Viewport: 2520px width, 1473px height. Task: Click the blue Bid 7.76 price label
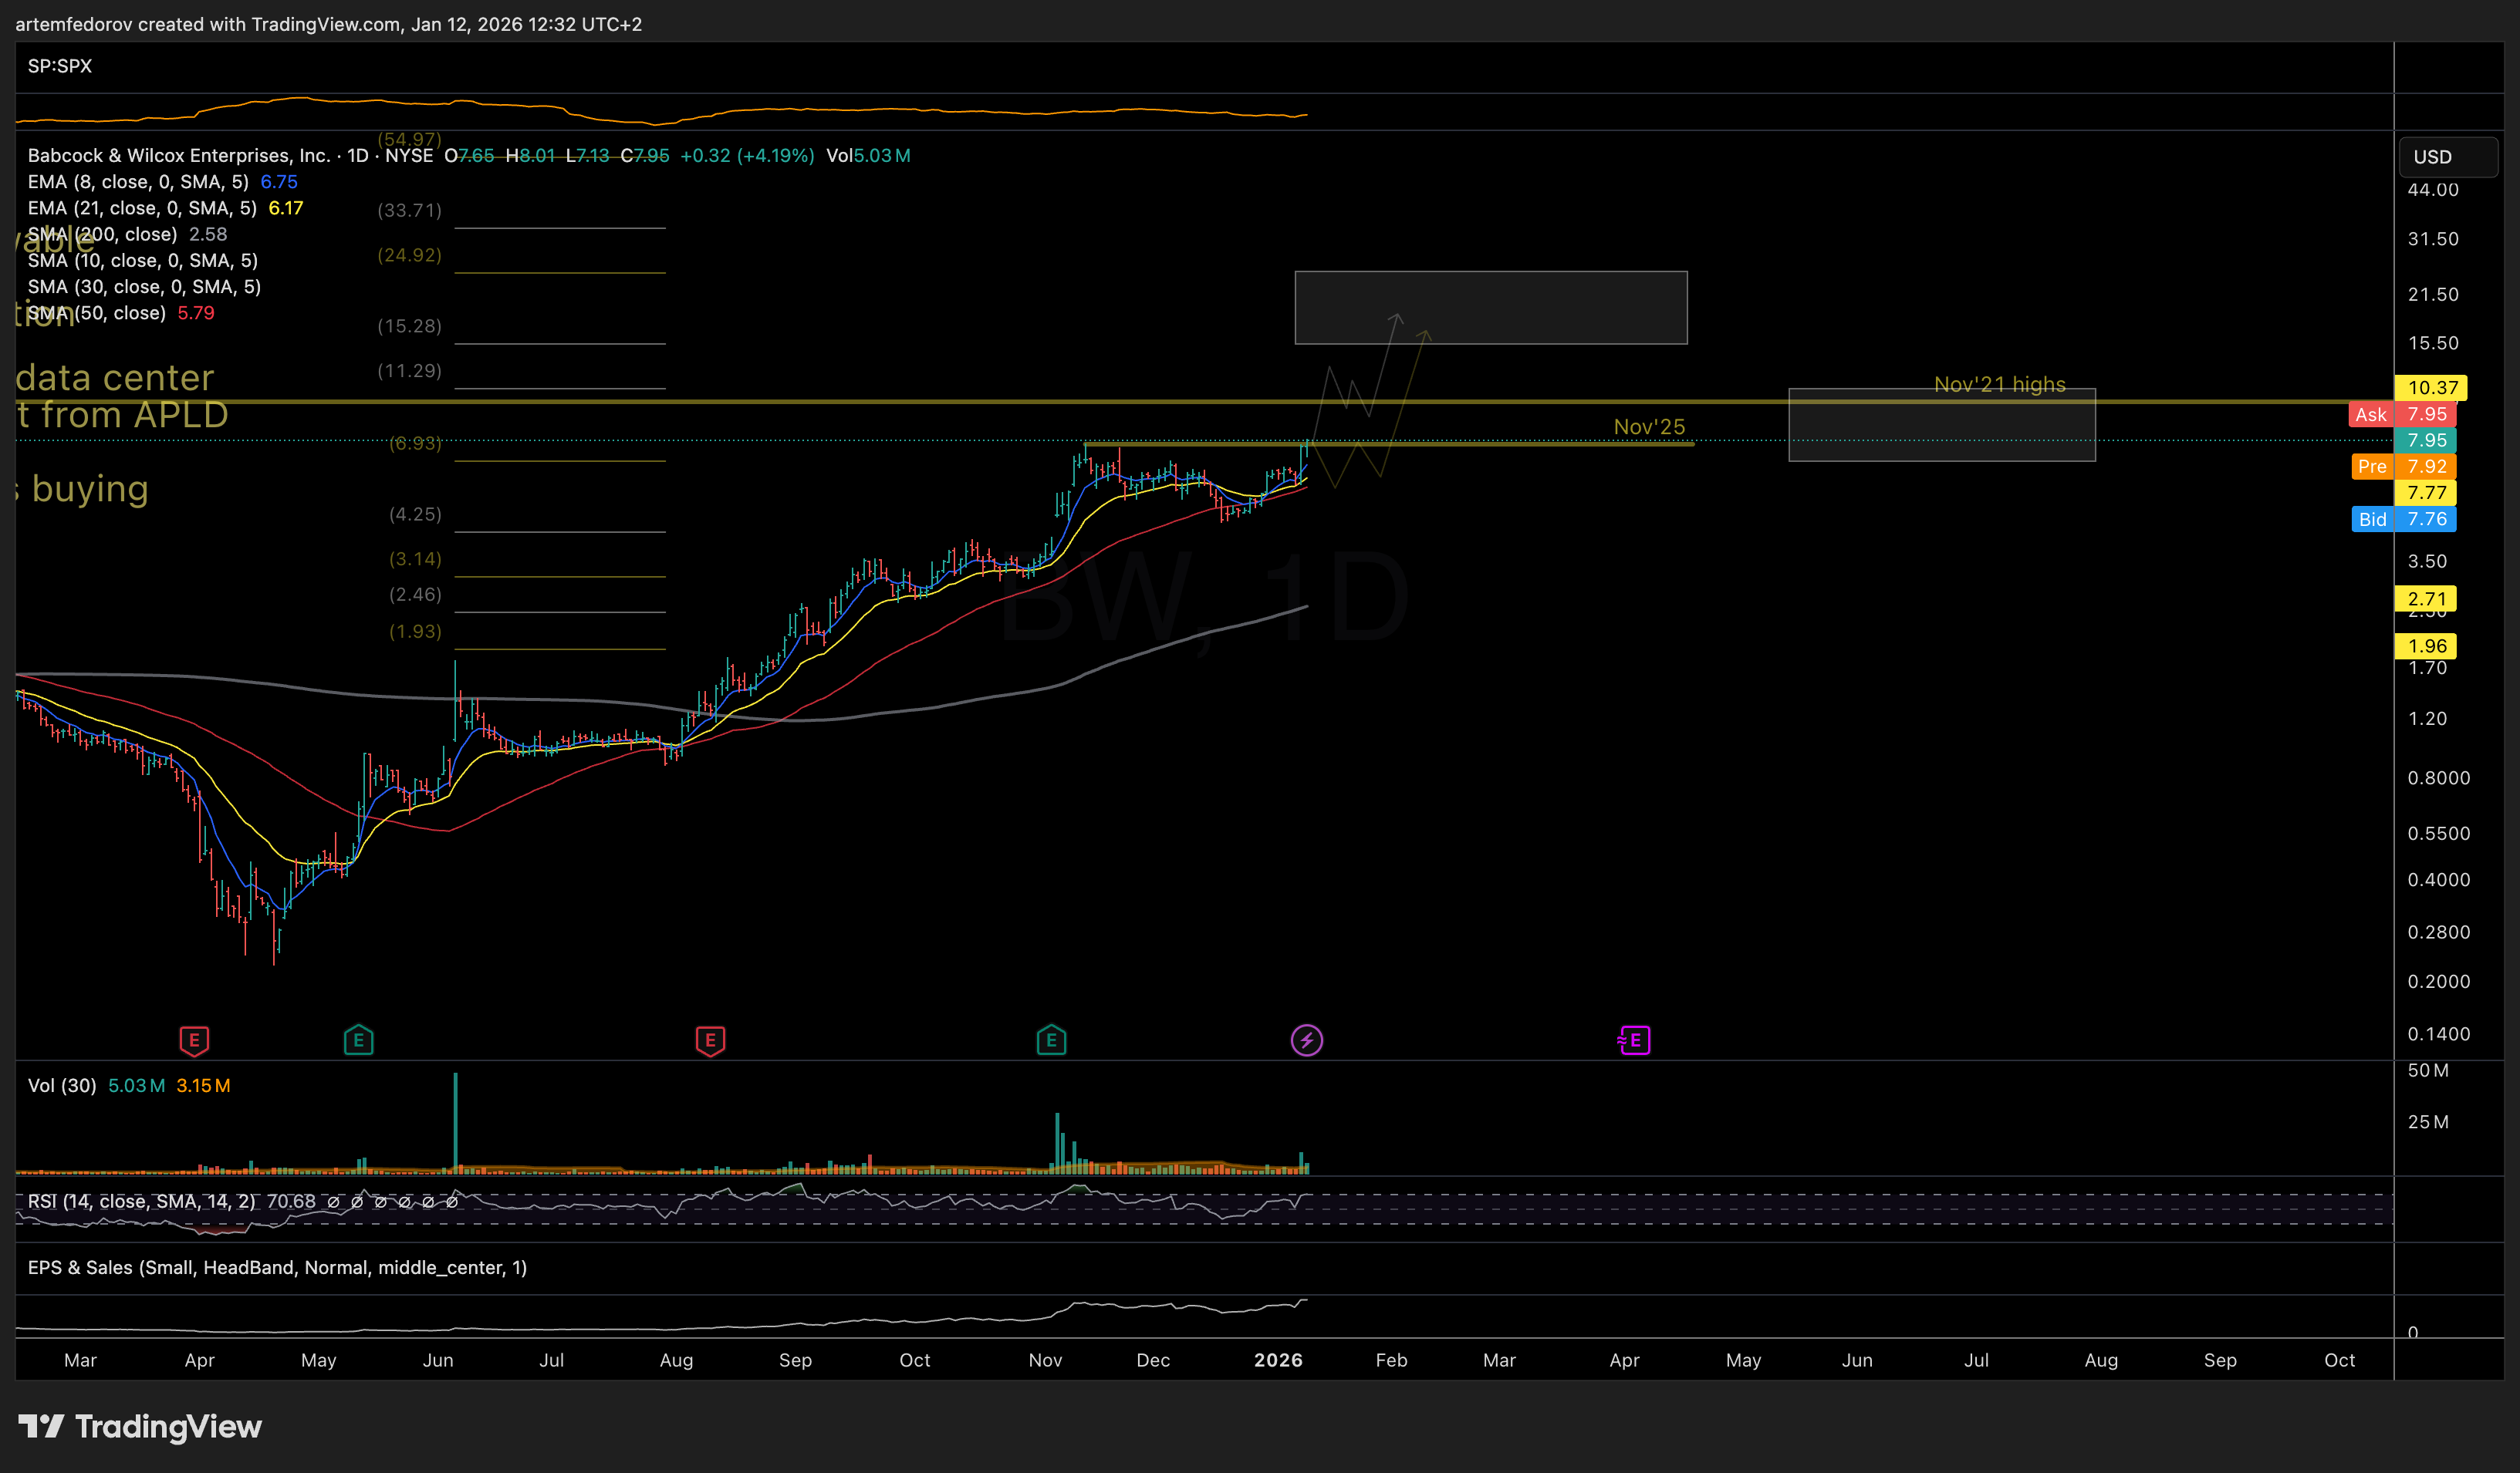pos(2403,519)
